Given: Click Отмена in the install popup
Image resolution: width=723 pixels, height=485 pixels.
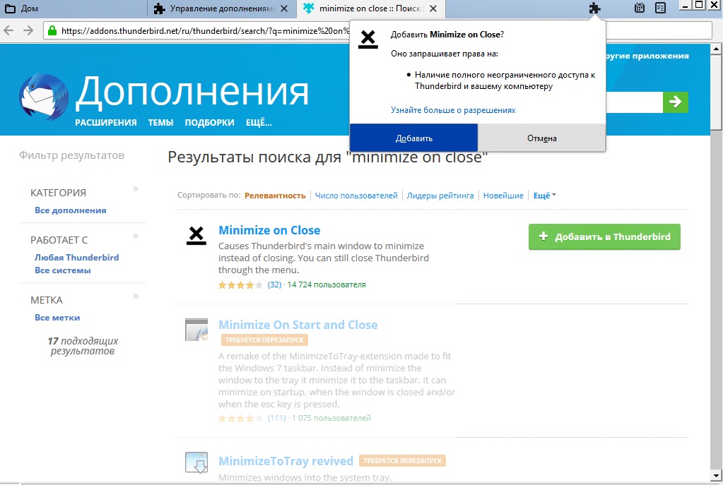Looking at the screenshot, I should click(542, 138).
